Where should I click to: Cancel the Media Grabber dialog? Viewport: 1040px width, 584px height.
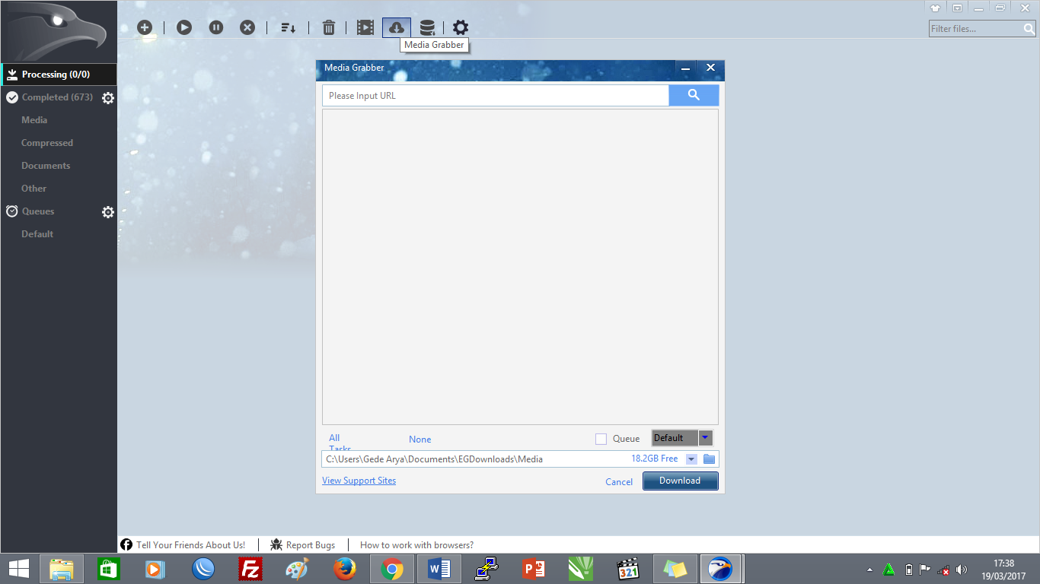click(619, 482)
